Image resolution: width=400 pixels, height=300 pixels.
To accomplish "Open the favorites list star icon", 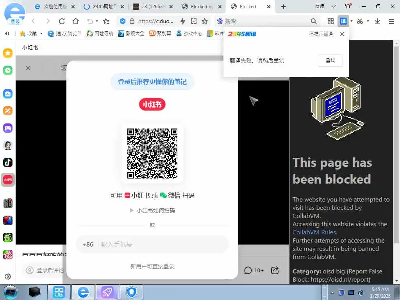I will (x=106, y=21).
